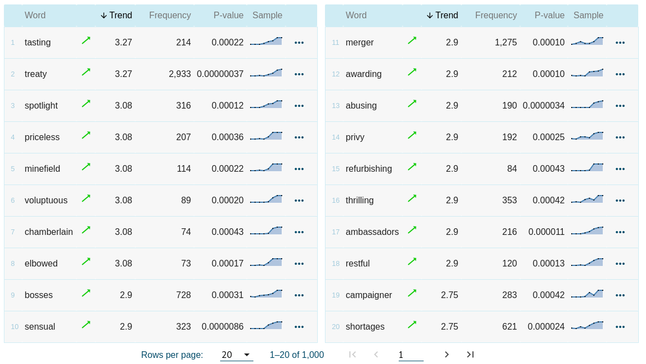Viewport: 646px width, 364px height.
Task: Jump to the last page of results
Action: click(x=470, y=355)
